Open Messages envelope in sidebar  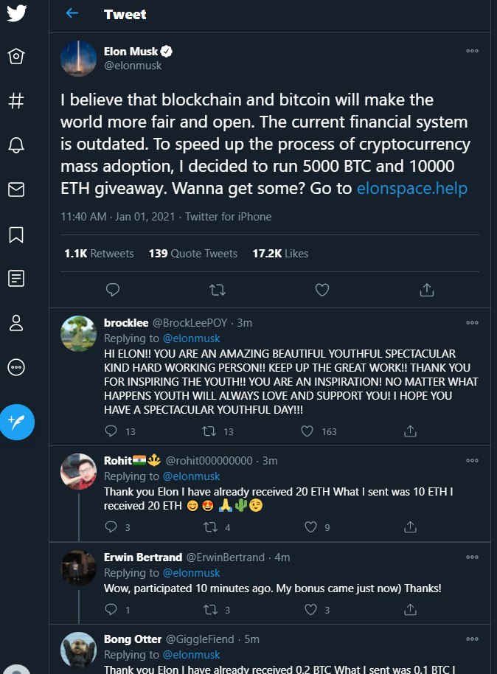pyautogui.click(x=16, y=190)
